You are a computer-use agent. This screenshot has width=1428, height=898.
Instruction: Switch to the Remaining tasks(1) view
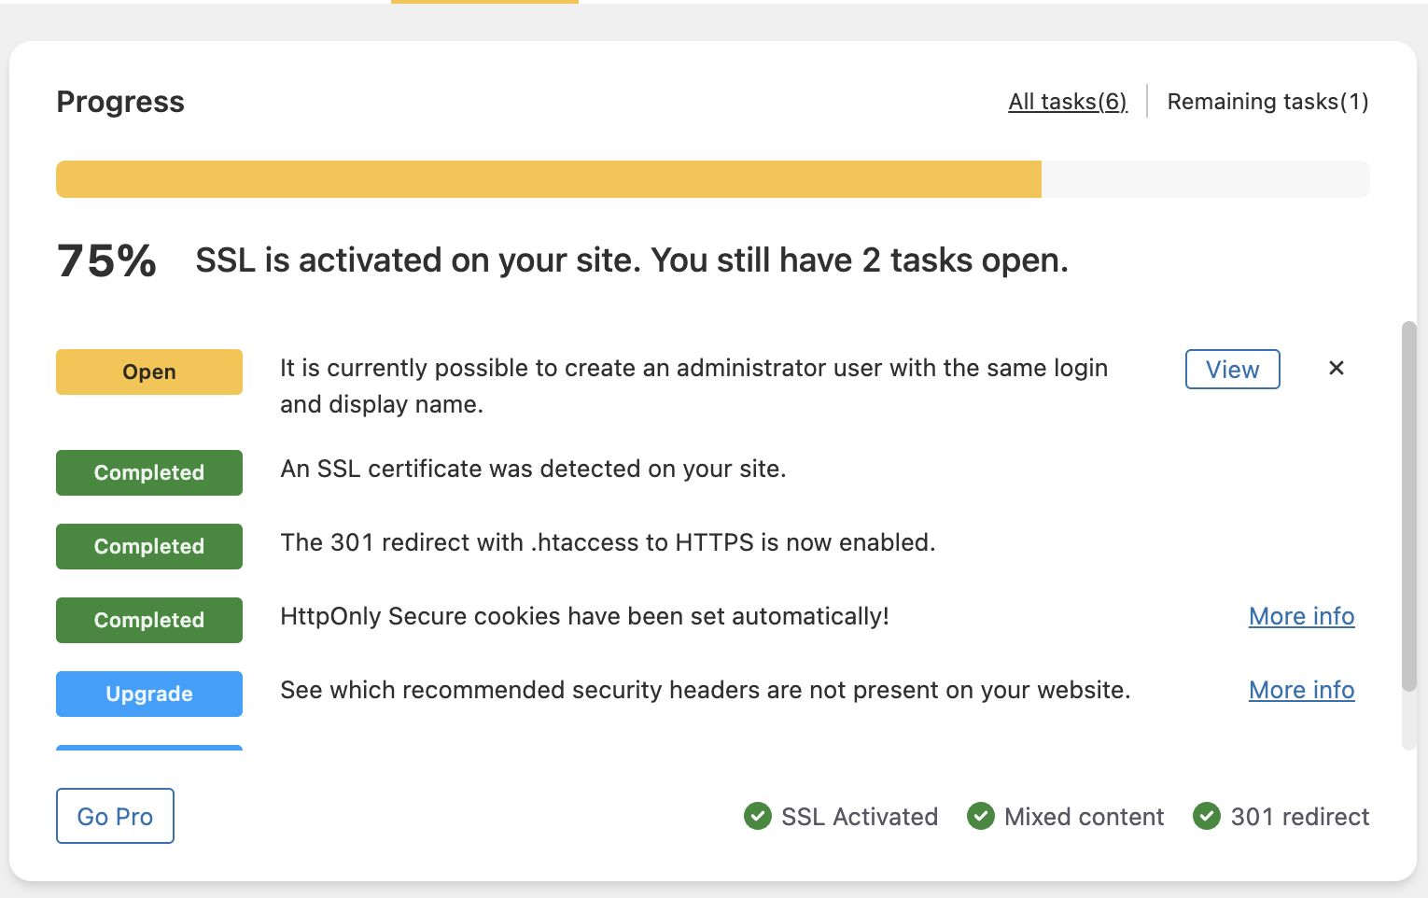[1267, 101]
